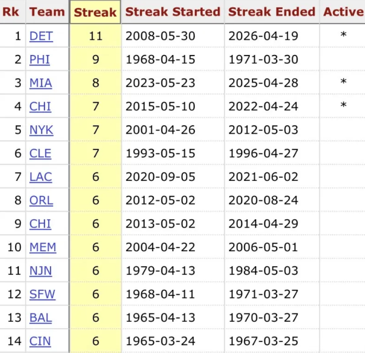Image resolution: width=365 pixels, height=353 pixels.
Task: Open the BAL team link
Action: click(x=41, y=317)
